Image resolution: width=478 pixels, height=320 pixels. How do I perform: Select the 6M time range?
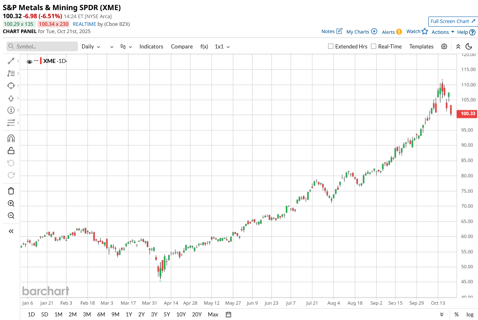point(101,314)
